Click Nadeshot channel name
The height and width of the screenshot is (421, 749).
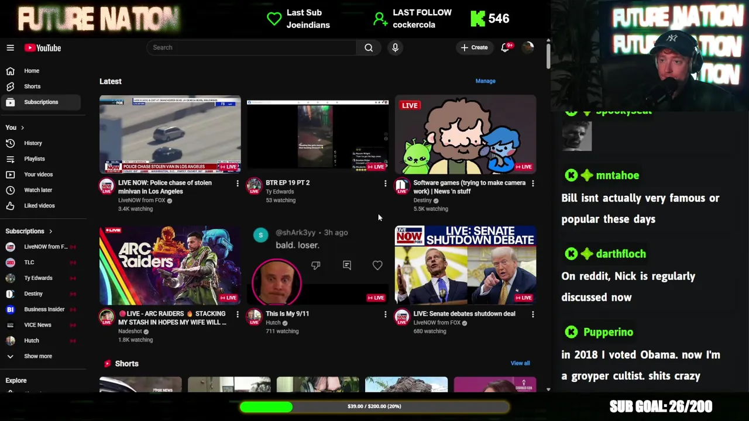pos(130,332)
